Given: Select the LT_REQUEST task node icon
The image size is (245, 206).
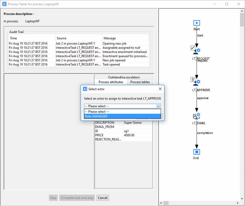Looking at the screenshot, I should pos(196,50).
